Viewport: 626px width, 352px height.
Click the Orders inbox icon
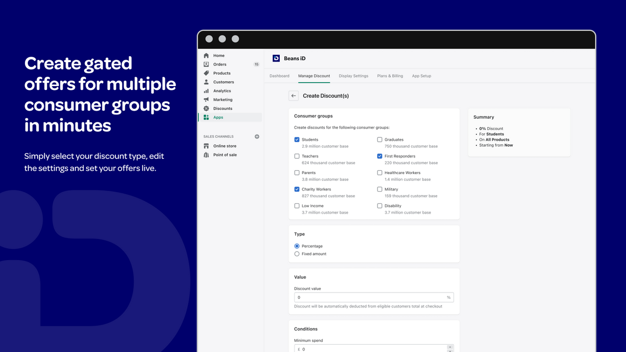pyautogui.click(x=206, y=65)
